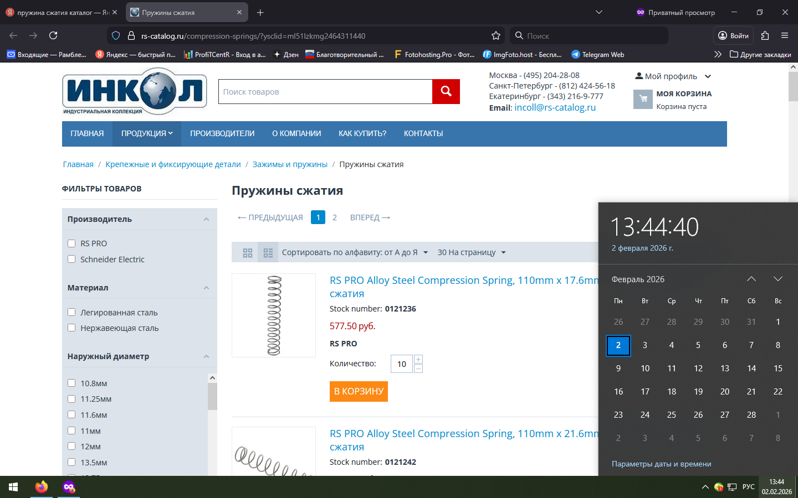798x498 pixels.
Task: Open the 30 per page dropdown
Action: pyautogui.click(x=471, y=253)
